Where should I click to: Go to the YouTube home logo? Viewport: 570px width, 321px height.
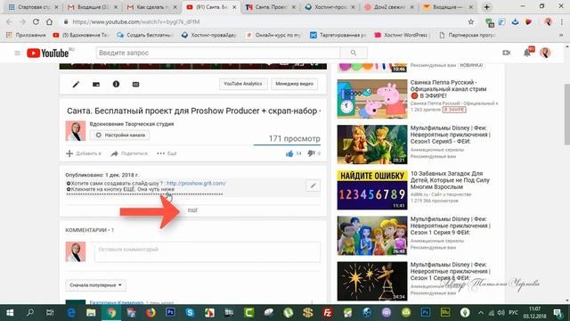click(47, 53)
